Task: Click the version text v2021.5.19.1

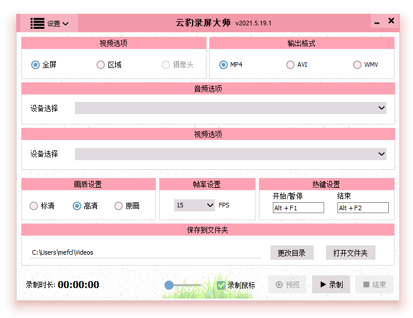Action: [x=253, y=23]
